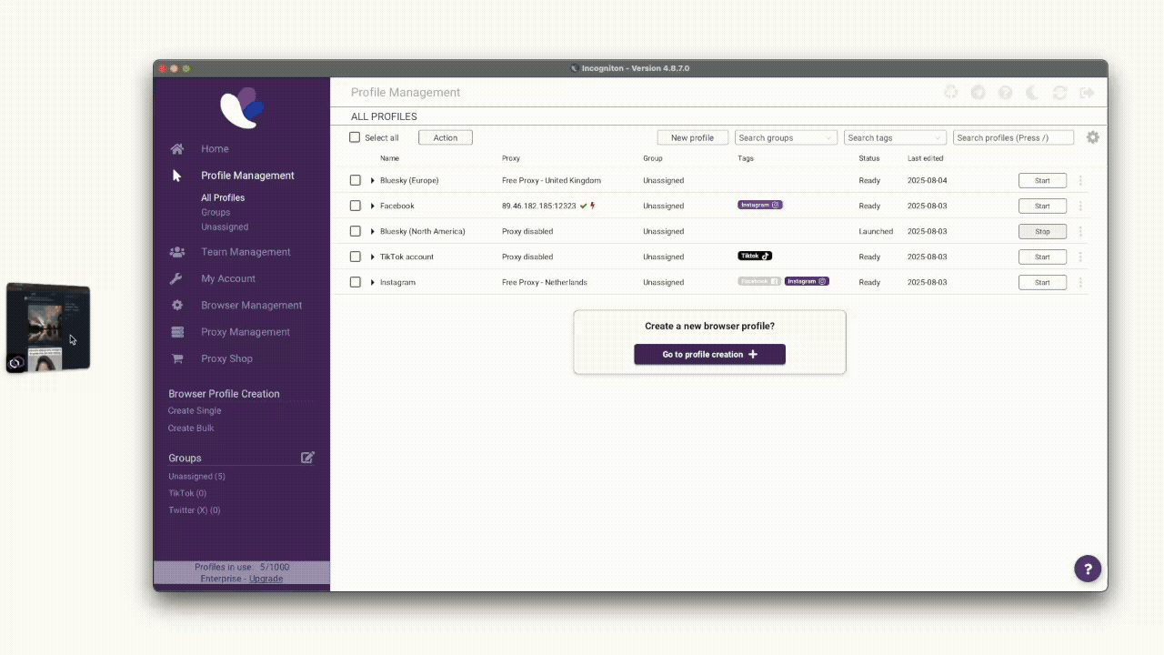
Task: Open table settings gear beside search profiles
Action: tap(1093, 137)
